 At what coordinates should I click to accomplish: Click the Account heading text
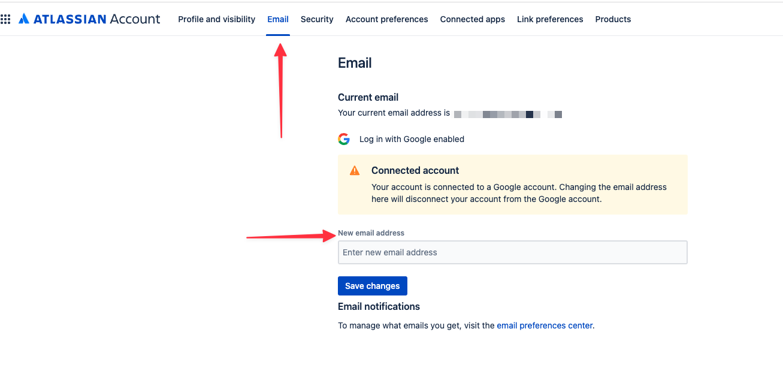click(135, 19)
